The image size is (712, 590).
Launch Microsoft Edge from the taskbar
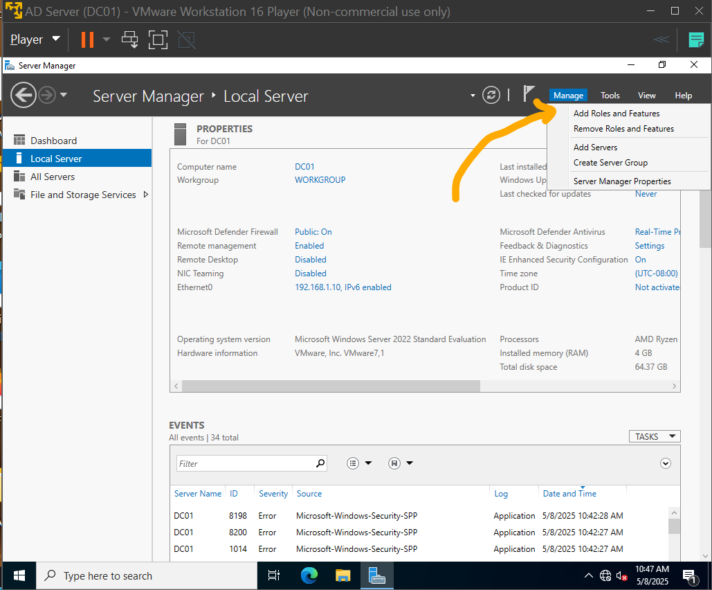[309, 576]
